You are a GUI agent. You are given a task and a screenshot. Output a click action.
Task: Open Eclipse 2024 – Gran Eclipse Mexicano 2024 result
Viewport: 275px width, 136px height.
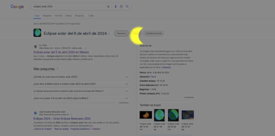pyautogui.click(x=62, y=119)
